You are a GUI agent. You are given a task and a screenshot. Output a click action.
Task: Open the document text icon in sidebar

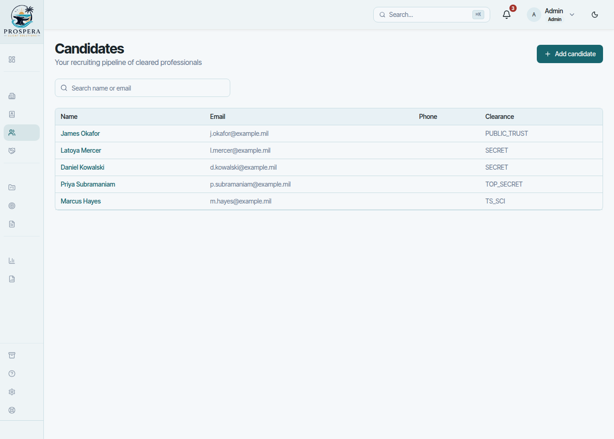coord(12,224)
